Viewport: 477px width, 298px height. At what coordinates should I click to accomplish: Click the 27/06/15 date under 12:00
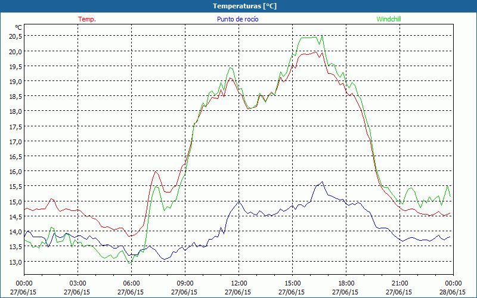[238, 292]
